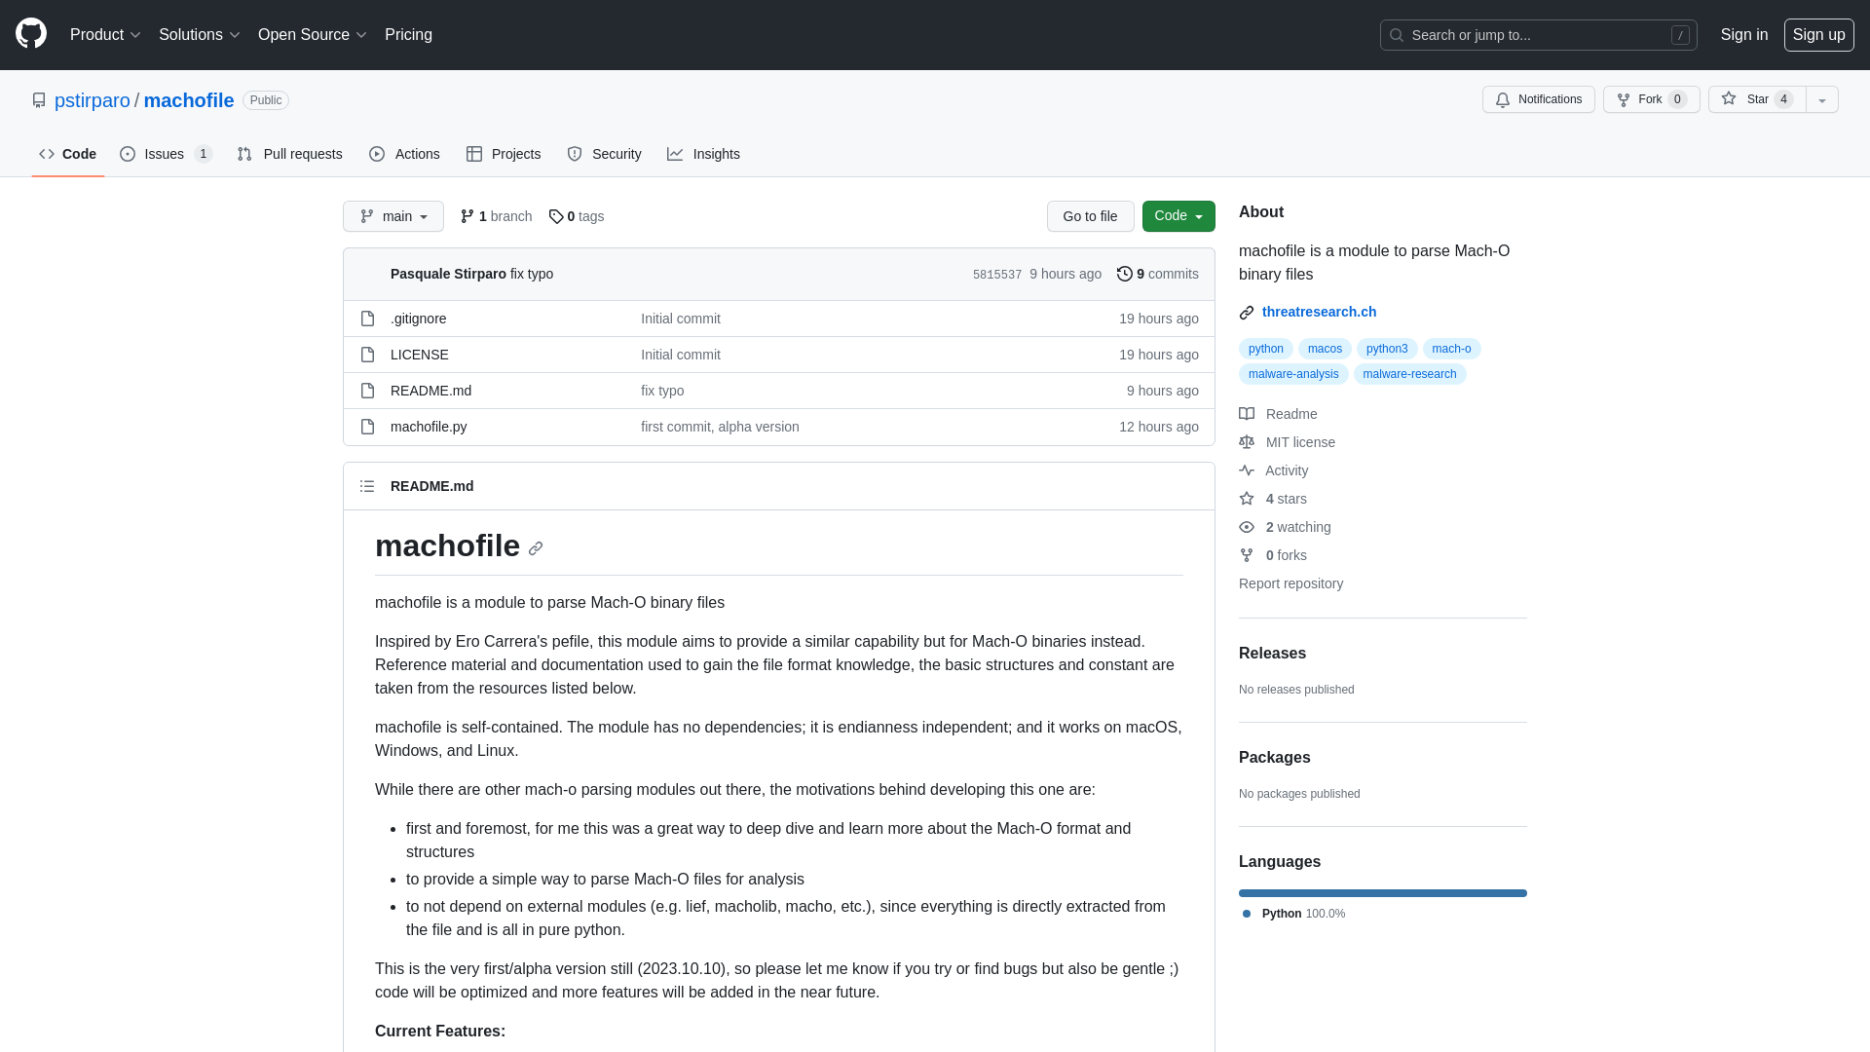Image resolution: width=1870 pixels, height=1052 pixels.
Task: Click the history clock icon beside 9 commits
Action: click(x=1125, y=274)
